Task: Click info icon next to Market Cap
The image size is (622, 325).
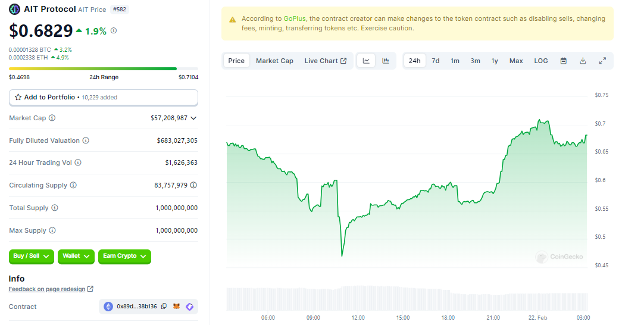Action: (52, 118)
